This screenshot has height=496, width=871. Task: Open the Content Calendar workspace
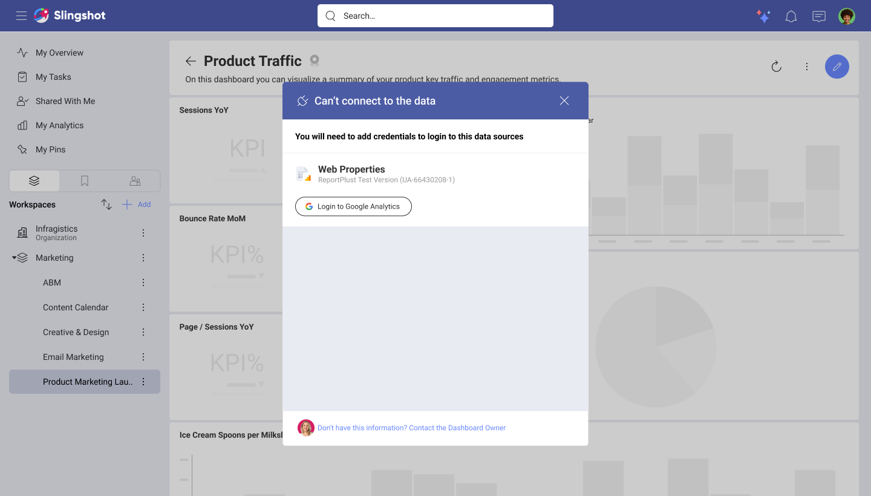tap(76, 307)
